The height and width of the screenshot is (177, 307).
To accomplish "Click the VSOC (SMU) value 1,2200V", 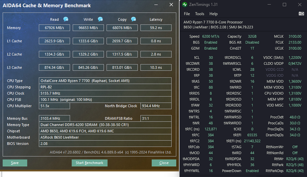I will coord(295,57).
